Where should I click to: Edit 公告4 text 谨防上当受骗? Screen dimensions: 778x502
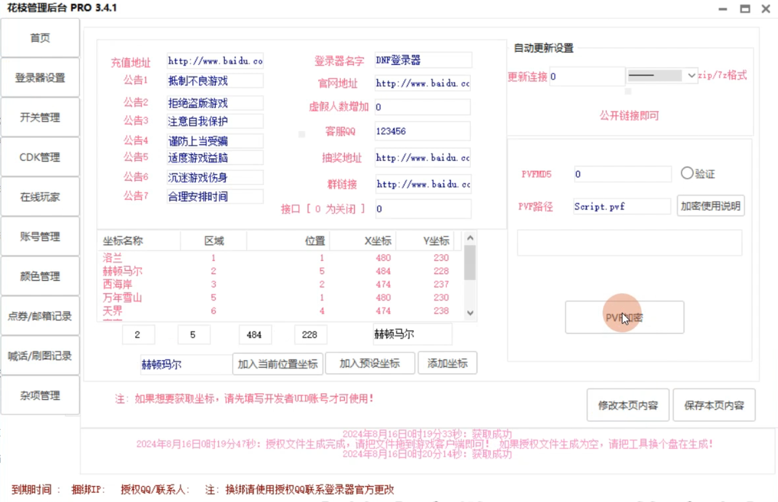coord(215,141)
